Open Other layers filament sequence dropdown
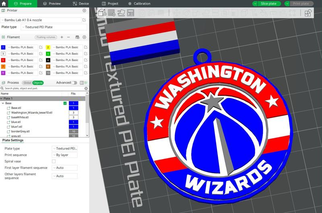 pos(64,176)
